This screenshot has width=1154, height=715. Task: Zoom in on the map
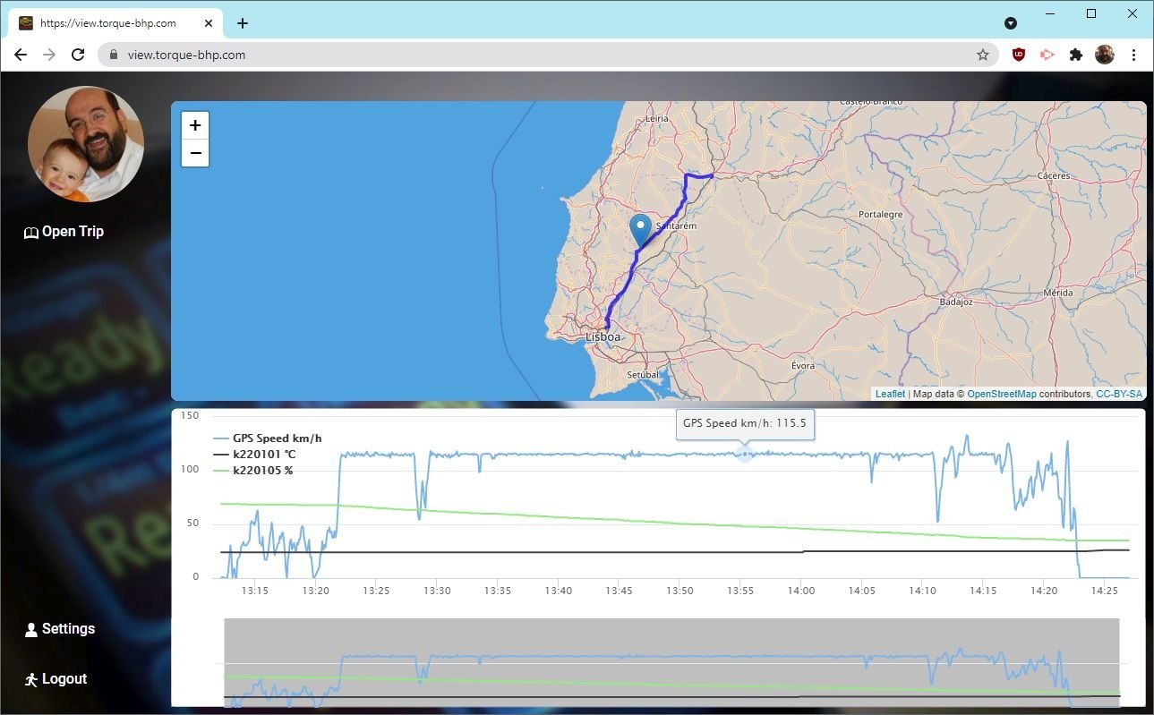[x=195, y=125]
